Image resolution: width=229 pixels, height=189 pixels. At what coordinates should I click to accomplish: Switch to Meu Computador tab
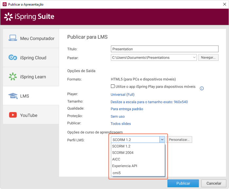pyautogui.click(x=31, y=38)
